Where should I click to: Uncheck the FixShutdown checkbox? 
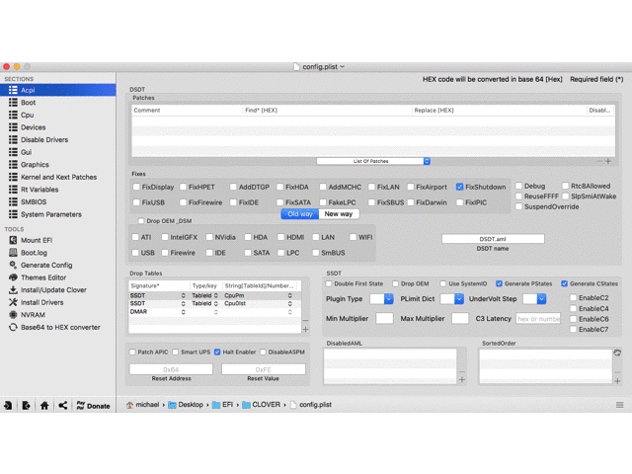[x=459, y=187]
